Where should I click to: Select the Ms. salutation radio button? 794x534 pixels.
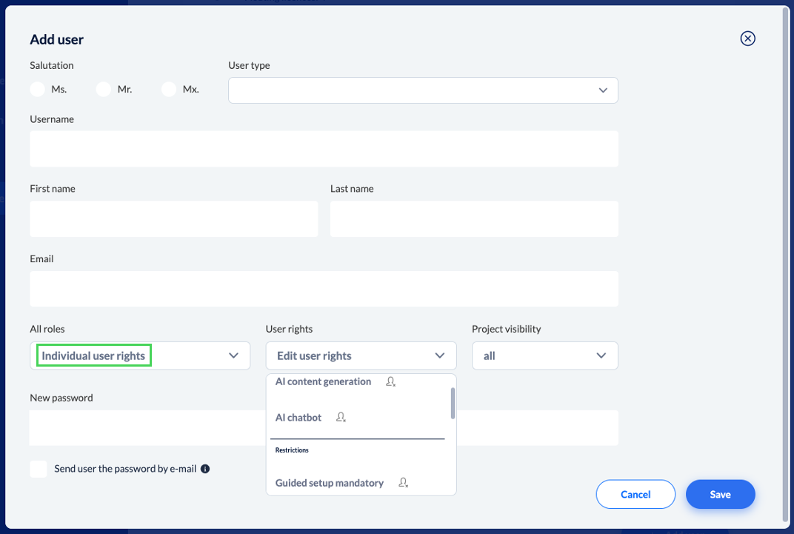pyautogui.click(x=38, y=89)
